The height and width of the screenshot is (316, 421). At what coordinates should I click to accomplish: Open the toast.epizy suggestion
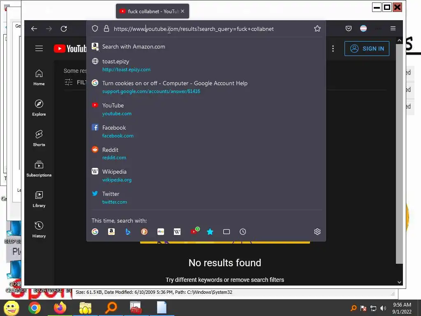click(206, 65)
